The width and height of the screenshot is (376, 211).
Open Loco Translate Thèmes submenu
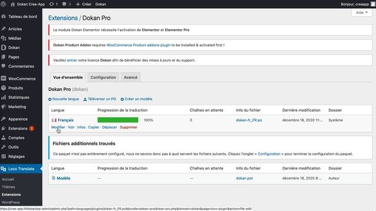8,187
